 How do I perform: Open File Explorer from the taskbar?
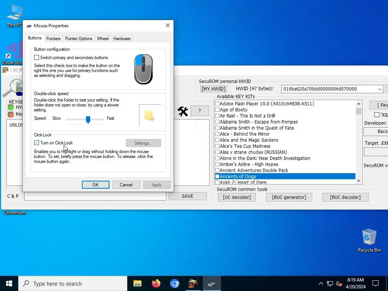point(137,283)
